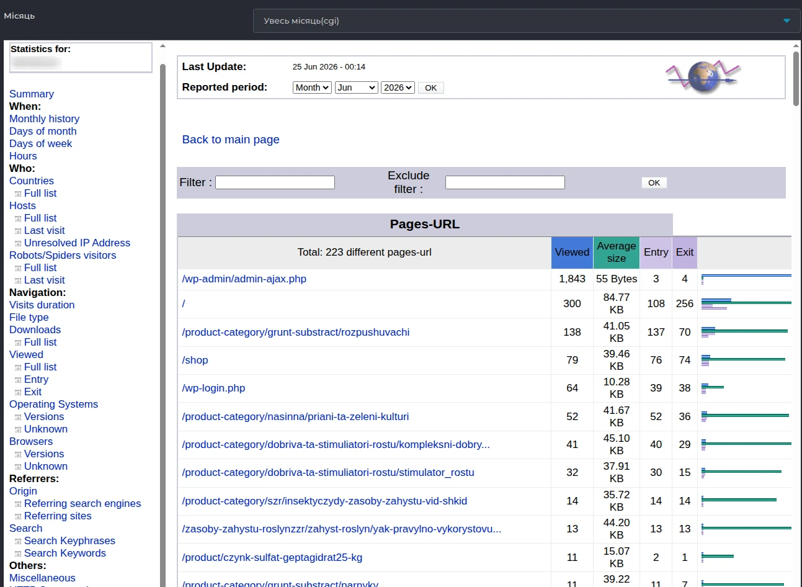Click the main page vertical scrollbar
Viewport: 802px width, 587px height.
(796, 79)
